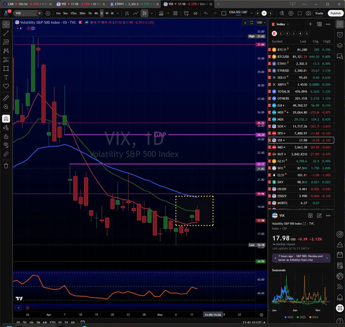345x327 pixels.
Task: Open the patterns drawing tool
Action: 6,51
